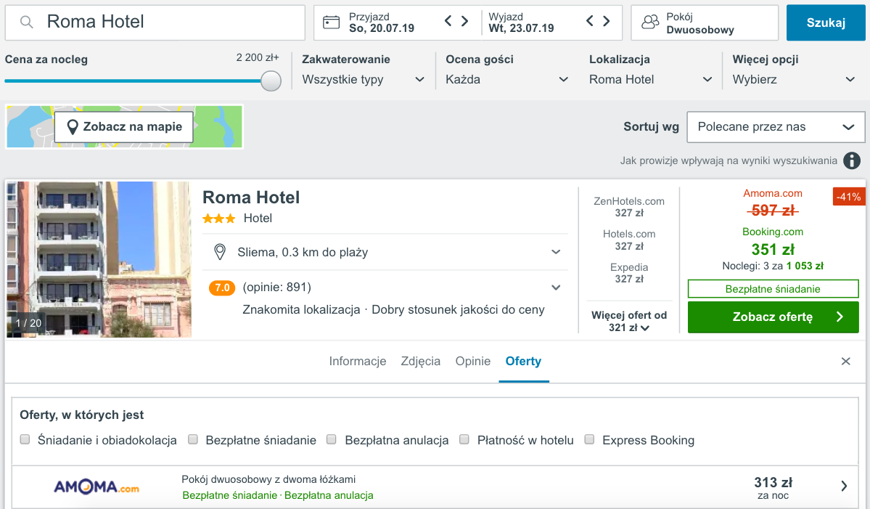Switch to Opinie tab

[472, 362]
